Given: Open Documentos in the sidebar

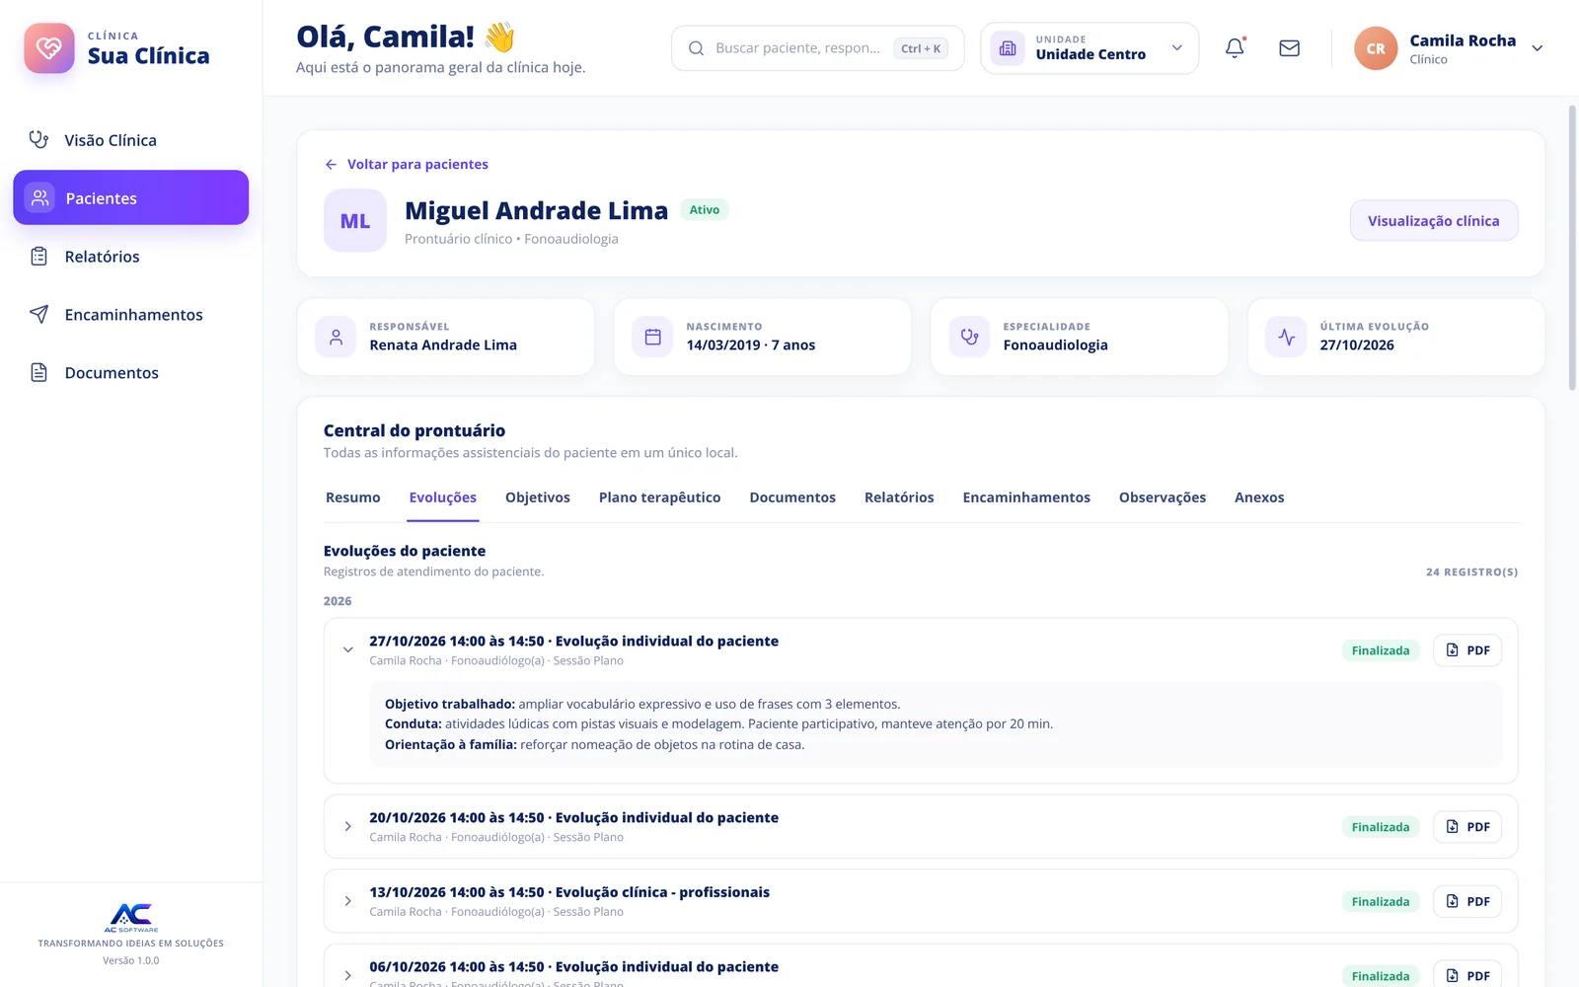Looking at the screenshot, I should [x=131, y=373].
